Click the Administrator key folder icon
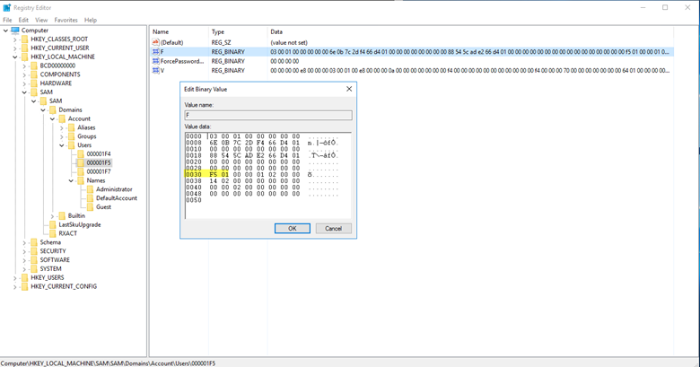Viewport: 700px width, 367px height. click(x=90, y=189)
